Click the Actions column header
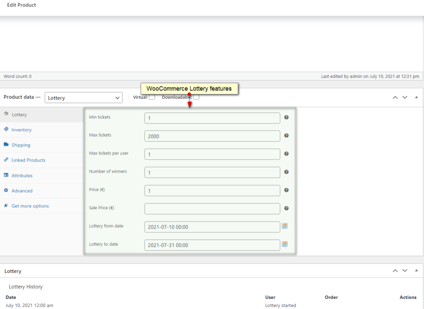 tap(408, 297)
